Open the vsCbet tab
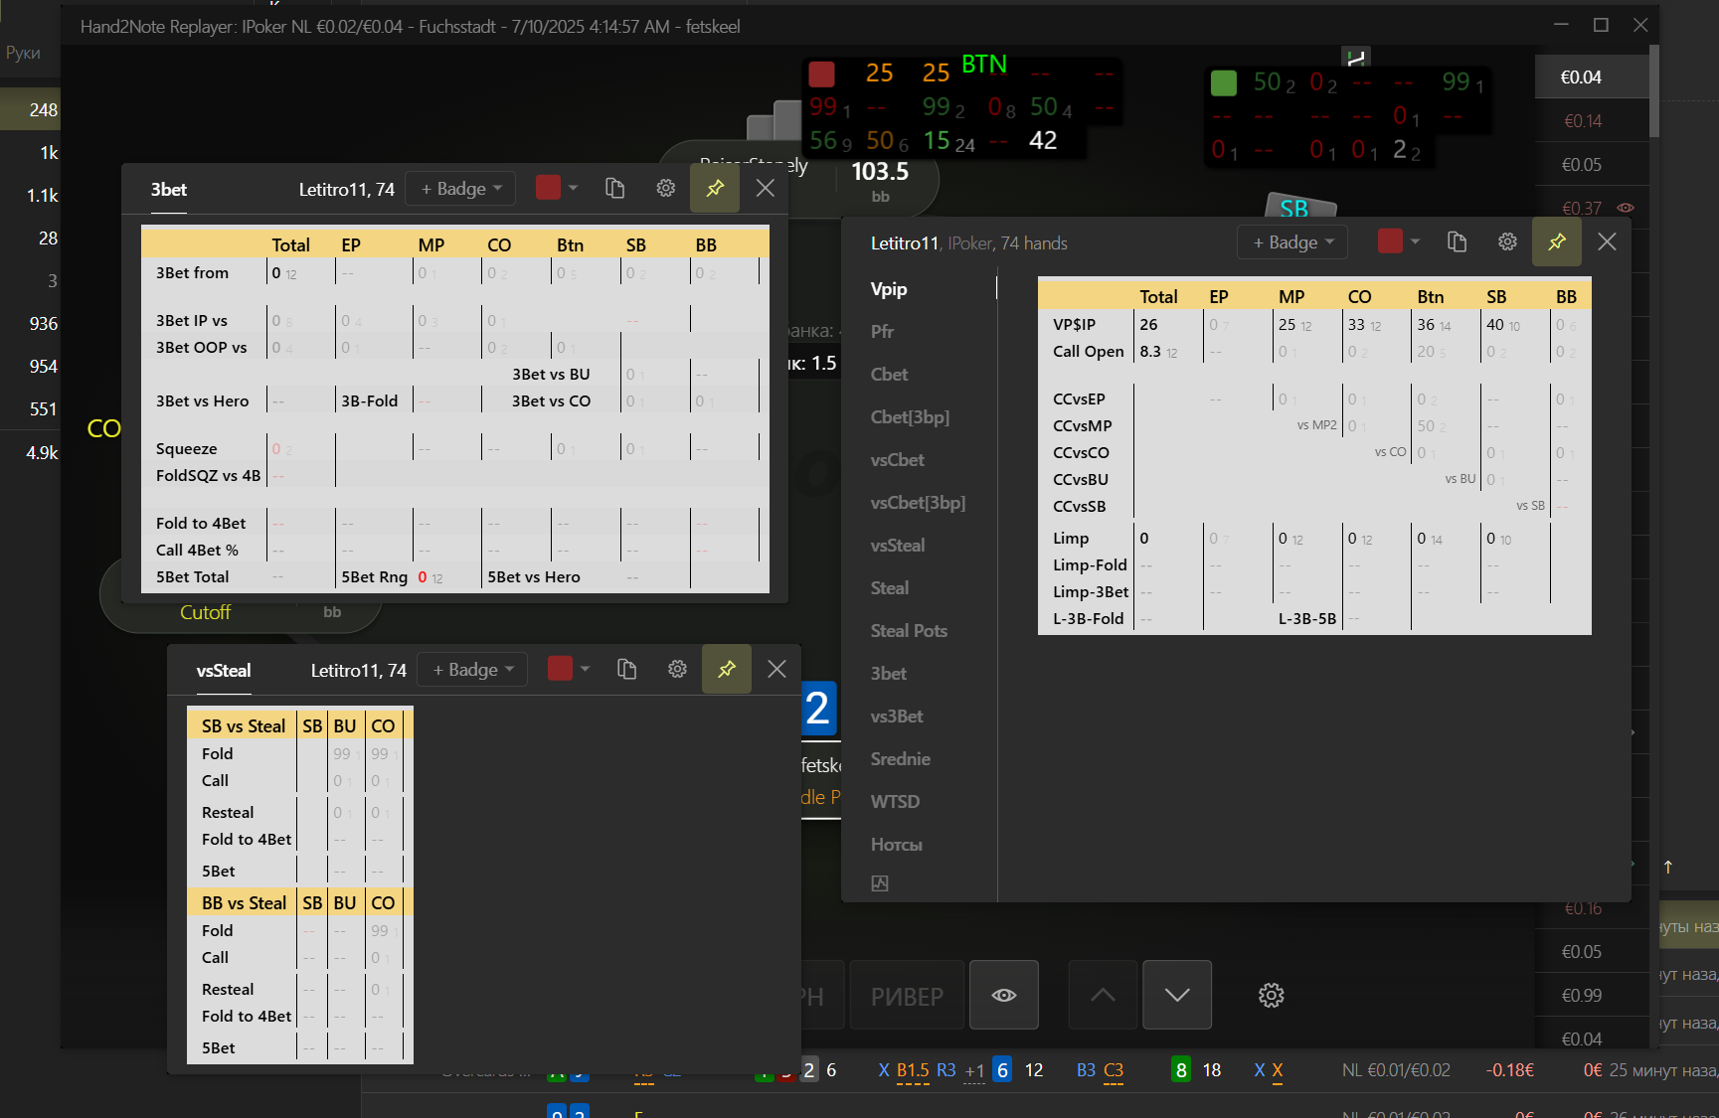The image size is (1719, 1118). point(898,460)
